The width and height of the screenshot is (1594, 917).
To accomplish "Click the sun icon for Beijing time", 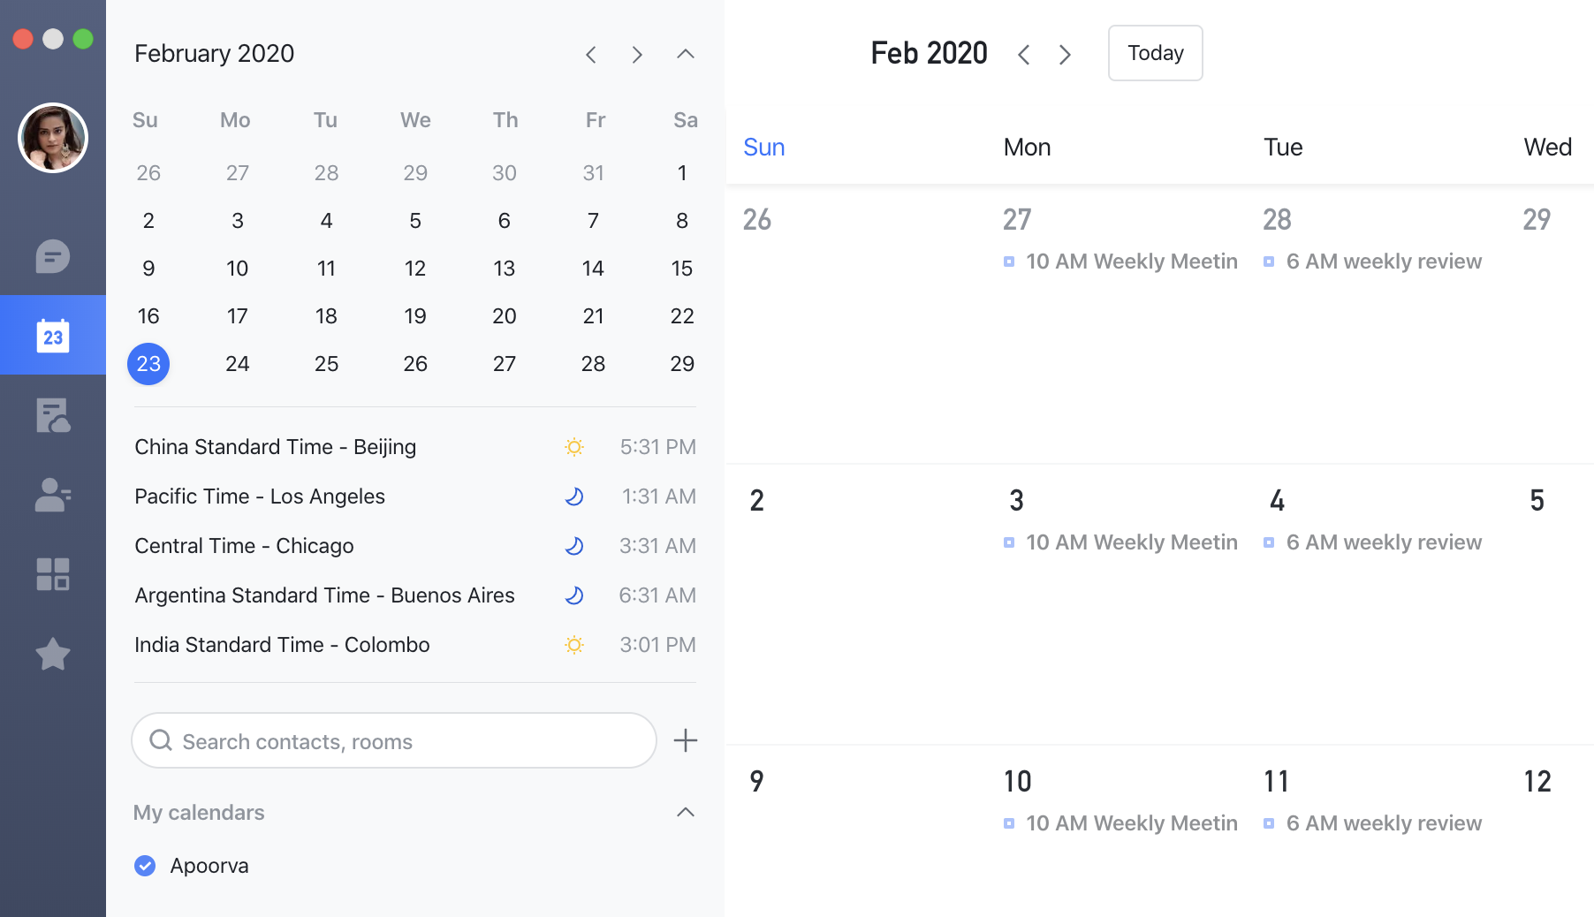I will [x=574, y=447].
